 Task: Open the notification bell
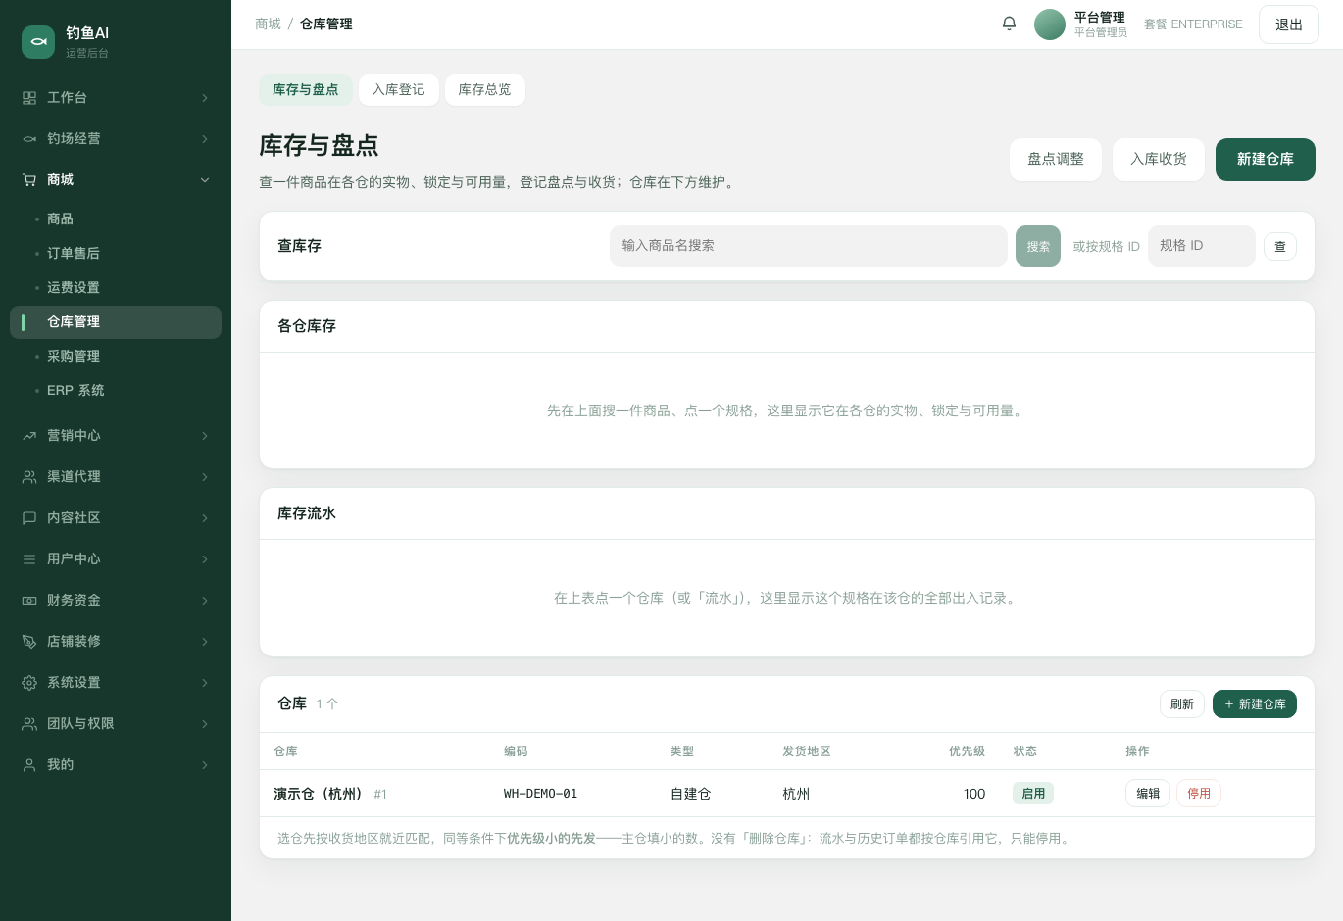click(x=1009, y=24)
